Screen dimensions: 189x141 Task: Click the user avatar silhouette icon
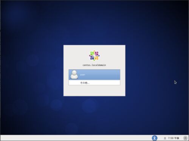[x=74, y=75]
